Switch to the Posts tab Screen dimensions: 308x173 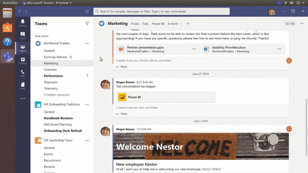click(x=135, y=24)
